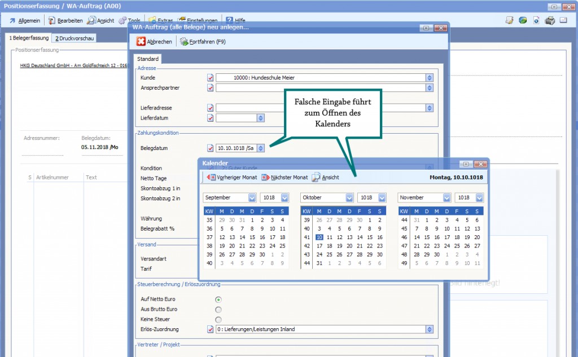This screenshot has width=578, height=357.
Task: Select the Aus Brutto Euro radio button
Action: tap(218, 310)
